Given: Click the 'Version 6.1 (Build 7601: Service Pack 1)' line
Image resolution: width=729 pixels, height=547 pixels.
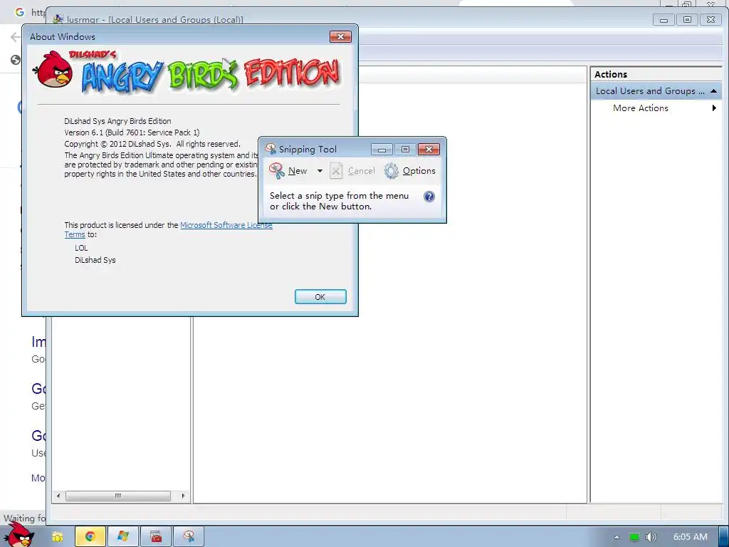Looking at the screenshot, I should (132, 132).
